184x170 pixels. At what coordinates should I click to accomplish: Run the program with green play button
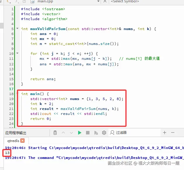(x=80, y=133)
